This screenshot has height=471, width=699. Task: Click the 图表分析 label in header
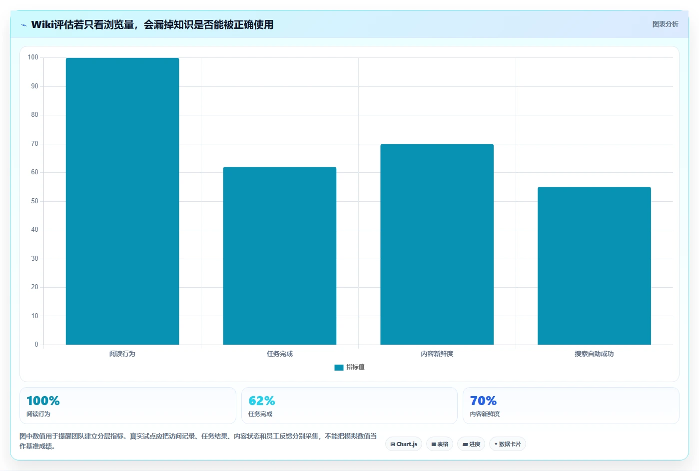coord(665,24)
